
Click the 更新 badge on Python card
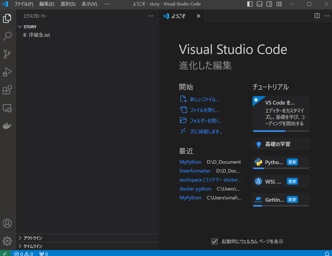point(292,162)
